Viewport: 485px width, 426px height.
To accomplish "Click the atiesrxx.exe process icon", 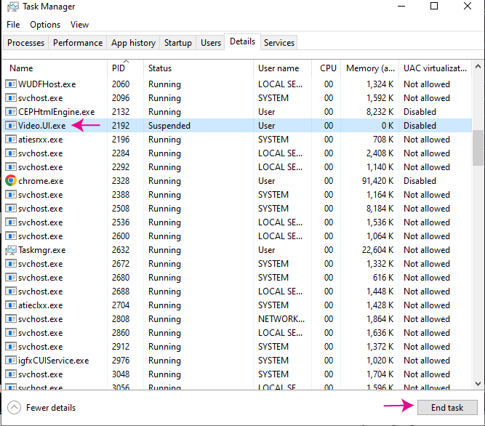I will 11,140.
